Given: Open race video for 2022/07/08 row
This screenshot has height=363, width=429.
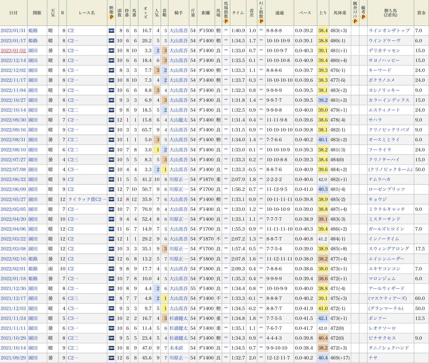Looking at the screenshot, I should click(111, 170).
